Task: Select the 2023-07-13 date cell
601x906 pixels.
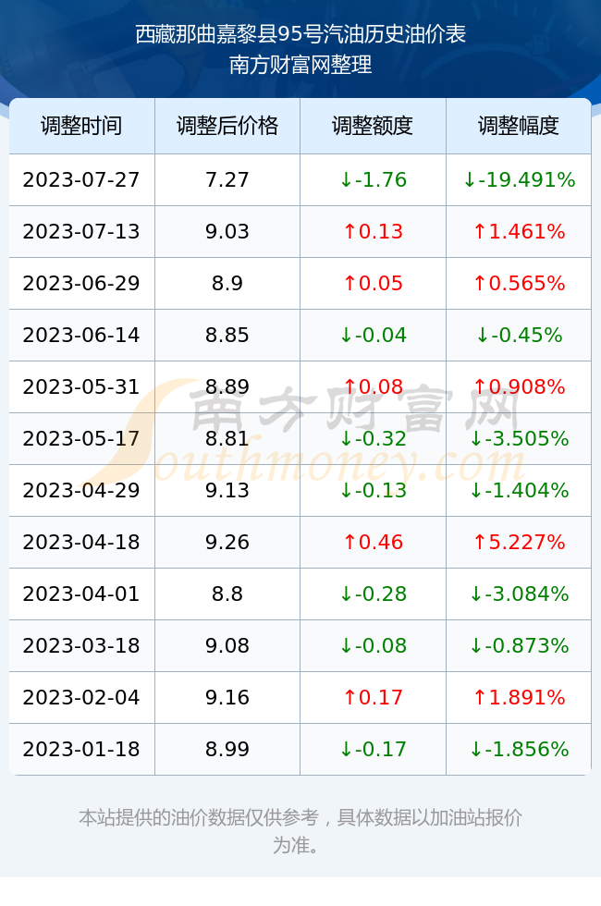Action: (x=81, y=232)
